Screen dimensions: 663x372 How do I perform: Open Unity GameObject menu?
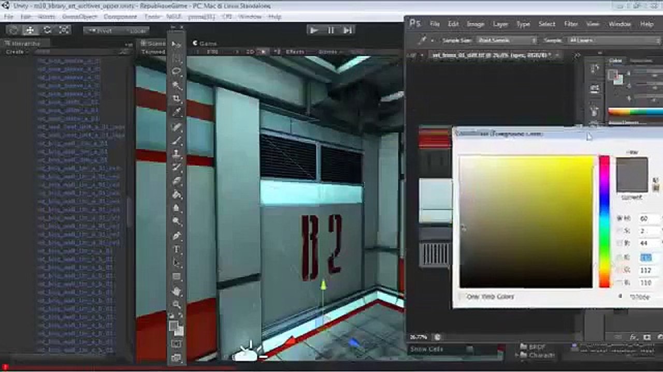coord(79,17)
